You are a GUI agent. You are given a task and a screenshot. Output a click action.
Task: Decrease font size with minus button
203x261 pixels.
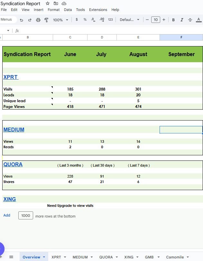[147, 20]
